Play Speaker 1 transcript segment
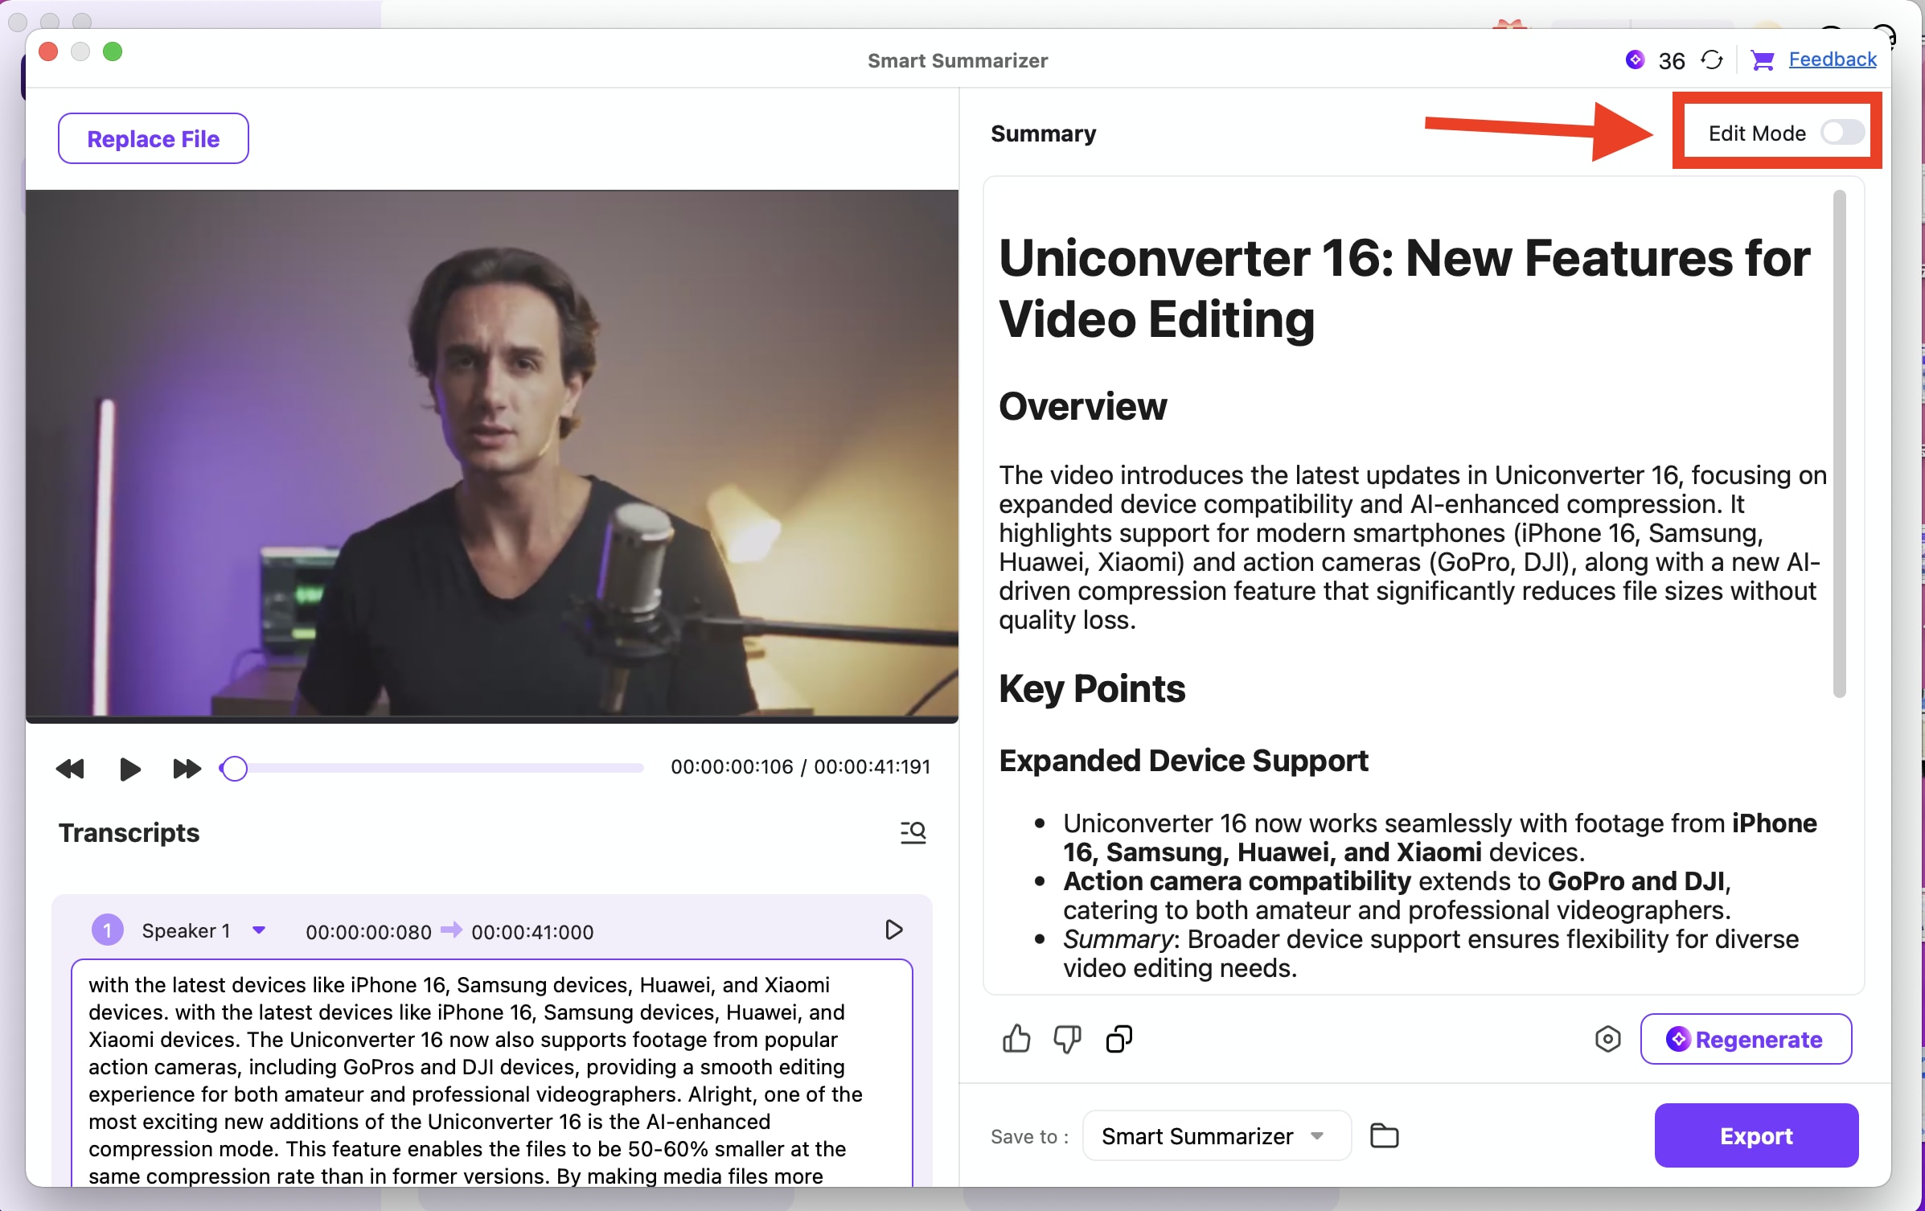The height and width of the screenshot is (1211, 1925). click(x=893, y=930)
